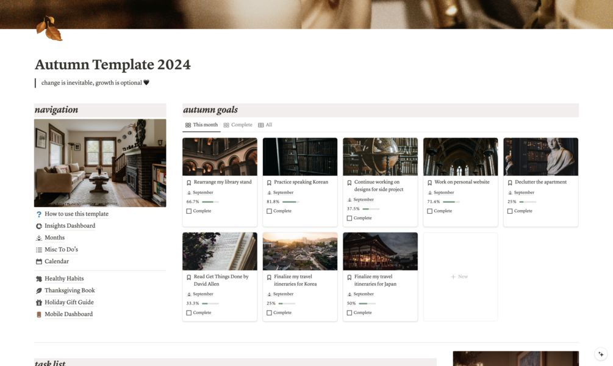Switch to the This month tab
Image resolution: width=613 pixels, height=366 pixels.
pyautogui.click(x=201, y=125)
